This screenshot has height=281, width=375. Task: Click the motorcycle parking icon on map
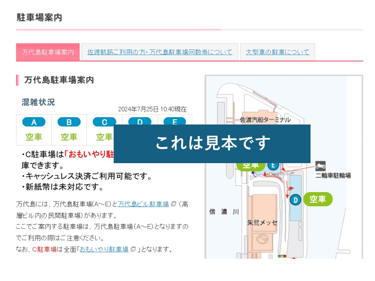[x=320, y=165]
